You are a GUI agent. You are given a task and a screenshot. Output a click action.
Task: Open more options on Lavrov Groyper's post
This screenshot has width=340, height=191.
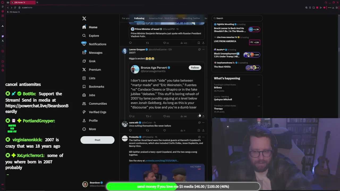(203, 49)
